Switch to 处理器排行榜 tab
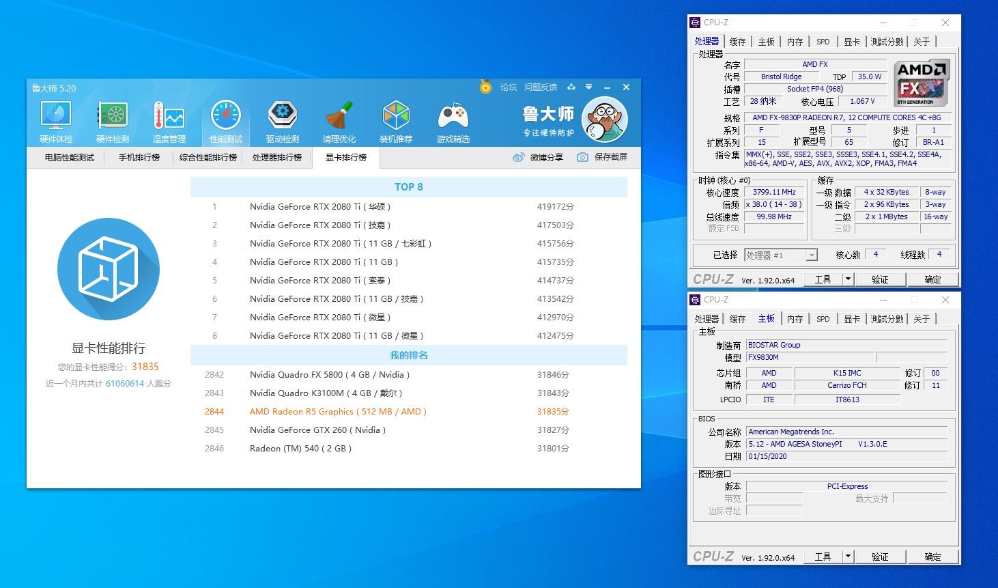Screen dimensions: 998x588 pyautogui.click(x=277, y=158)
